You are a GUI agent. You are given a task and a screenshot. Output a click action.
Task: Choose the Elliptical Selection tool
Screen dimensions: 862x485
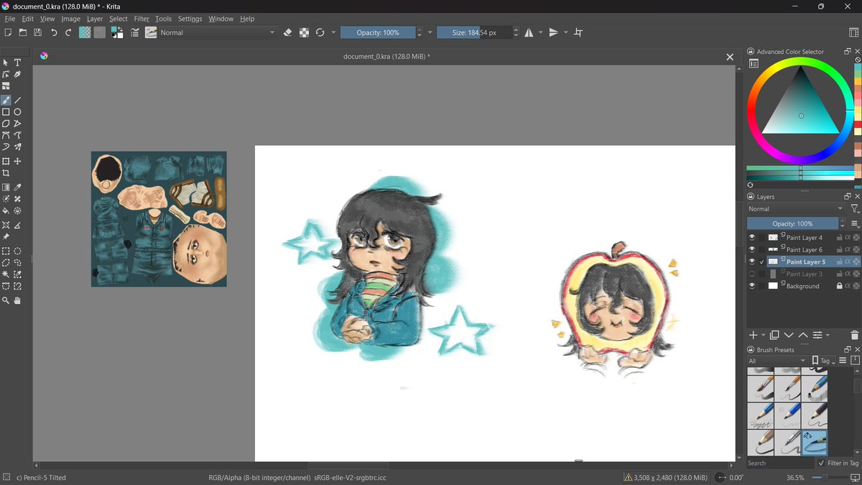(x=18, y=251)
